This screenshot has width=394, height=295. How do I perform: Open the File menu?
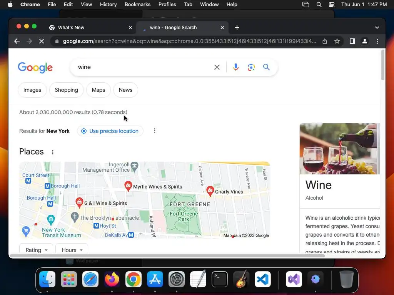tap(52, 5)
